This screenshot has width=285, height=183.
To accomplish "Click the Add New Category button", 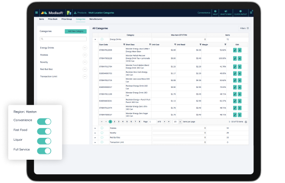I will (x=76, y=32).
